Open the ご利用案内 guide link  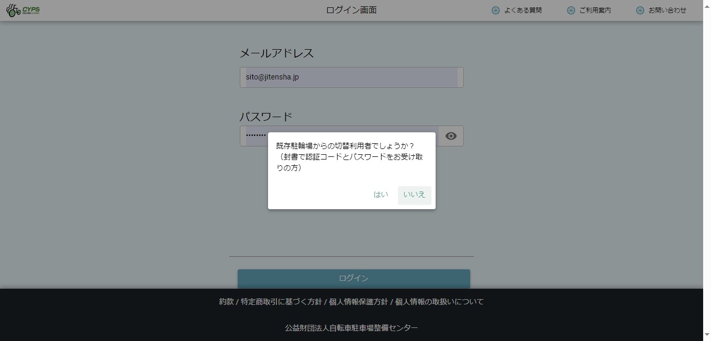(595, 10)
